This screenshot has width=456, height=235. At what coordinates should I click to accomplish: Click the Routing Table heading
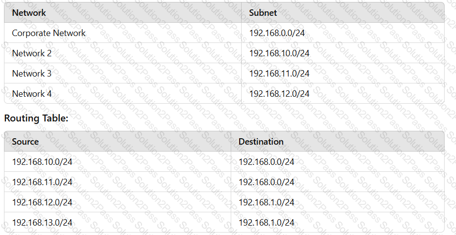coord(36,118)
